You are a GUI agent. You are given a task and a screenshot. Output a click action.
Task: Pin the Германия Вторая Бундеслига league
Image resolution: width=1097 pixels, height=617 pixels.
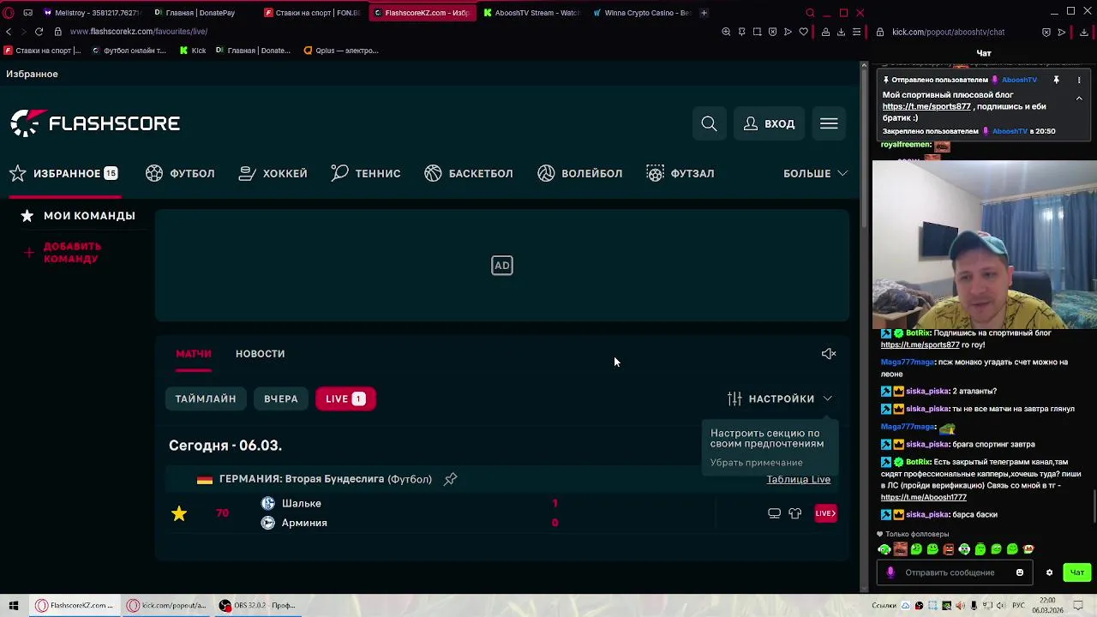[451, 479]
